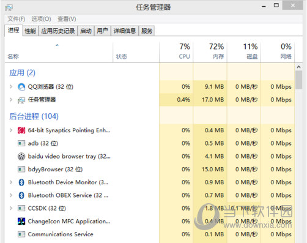Viewport: 307px width, 243px height.
Task: Expand the Bluetooth Device Monitor entry
Action: 11,182
